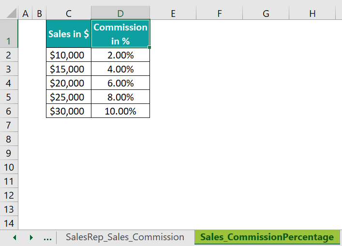Select the $30,000 cell
342x246 pixels.
[x=69, y=111]
